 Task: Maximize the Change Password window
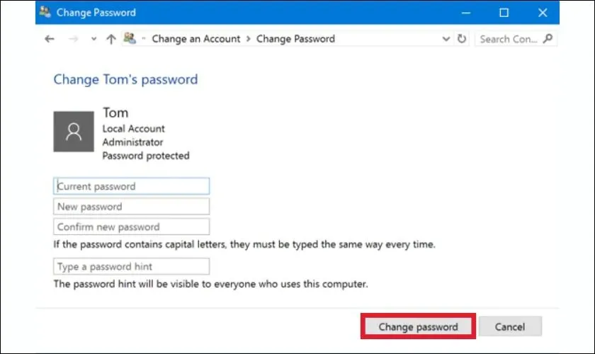point(504,12)
